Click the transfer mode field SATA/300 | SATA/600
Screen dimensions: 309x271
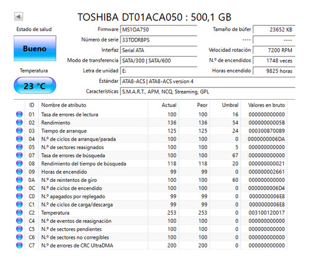pos(158,61)
